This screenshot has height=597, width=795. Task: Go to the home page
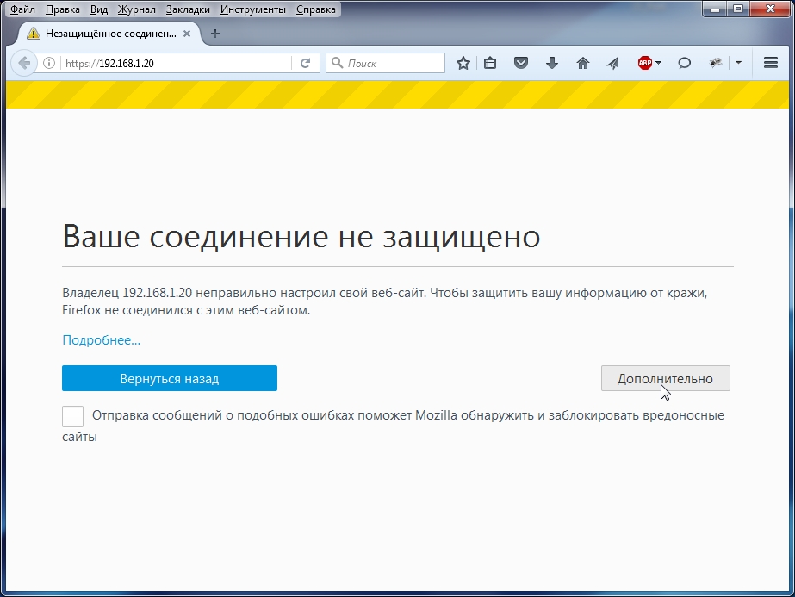tap(583, 64)
